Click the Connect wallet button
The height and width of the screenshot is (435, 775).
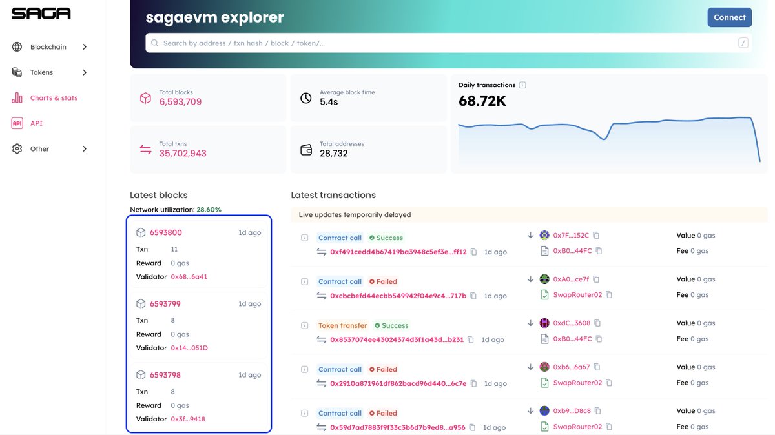tap(730, 17)
